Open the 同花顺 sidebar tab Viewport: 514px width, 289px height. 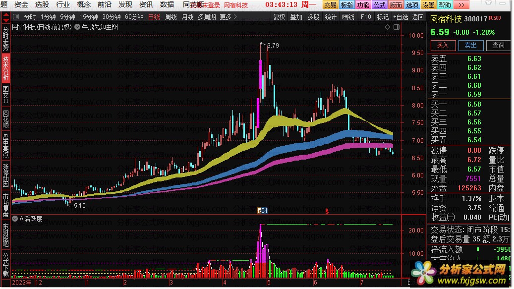click(5, 119)
